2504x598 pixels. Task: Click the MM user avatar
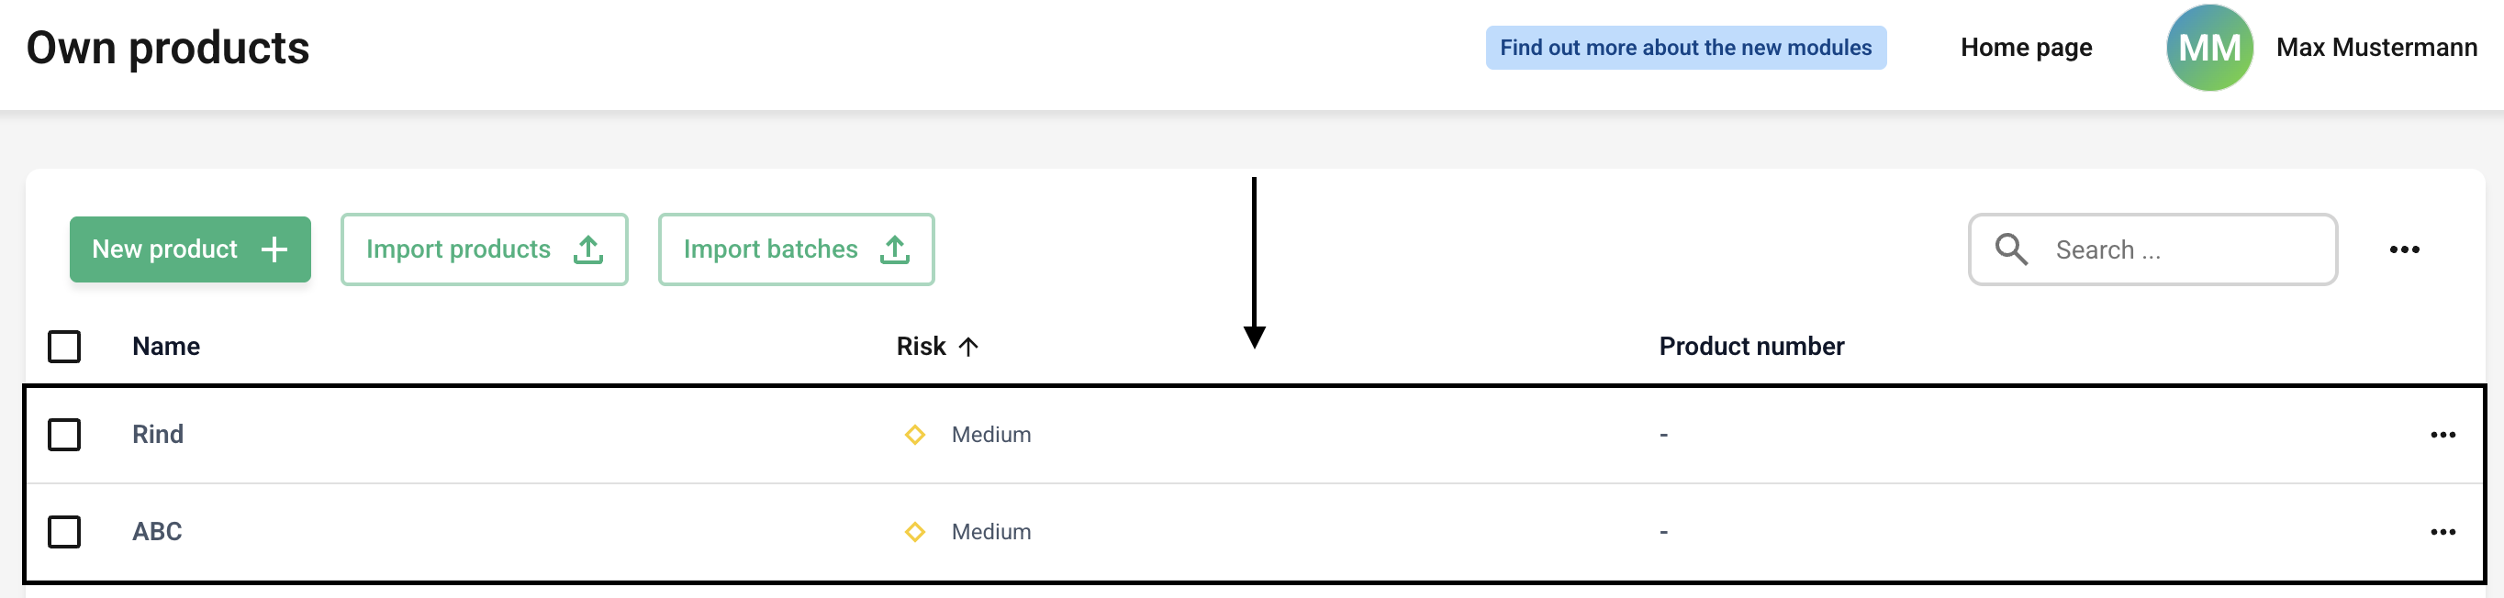click(2208, 48)
